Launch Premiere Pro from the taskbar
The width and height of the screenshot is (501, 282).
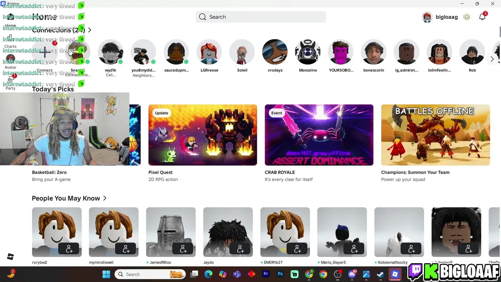[266, 274]
